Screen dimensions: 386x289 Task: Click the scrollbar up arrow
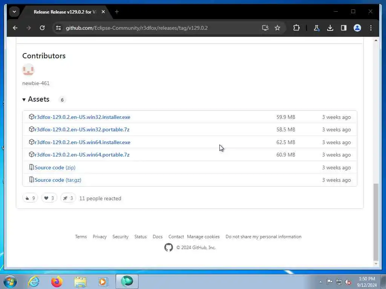coord(376,40)
